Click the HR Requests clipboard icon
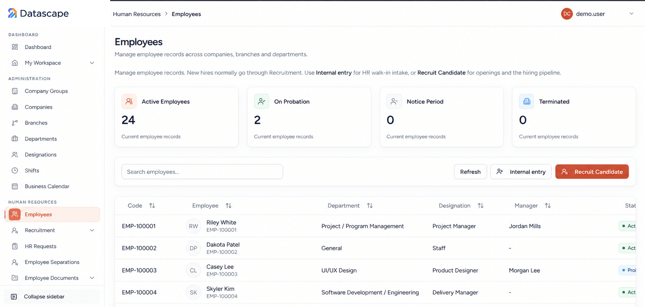The height and width of the screenshot is (307, 645). pyautogui.click(x=15, y=246)
